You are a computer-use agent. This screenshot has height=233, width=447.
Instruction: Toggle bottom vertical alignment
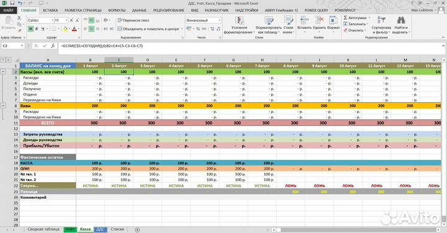point(97,20)
